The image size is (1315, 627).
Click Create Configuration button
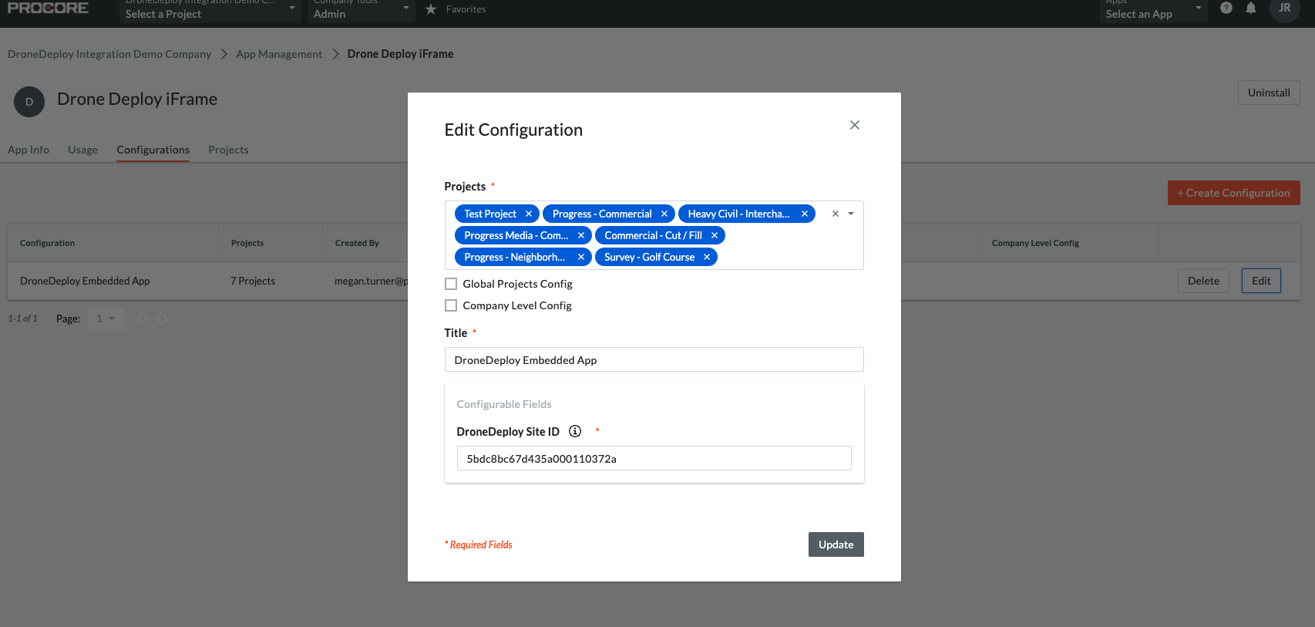(1233, 193)
